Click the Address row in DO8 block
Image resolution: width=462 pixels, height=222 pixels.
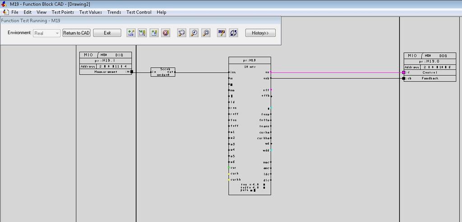[430, 67]
